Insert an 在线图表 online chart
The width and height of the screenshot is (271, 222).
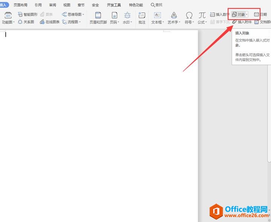tap(50, 22)
